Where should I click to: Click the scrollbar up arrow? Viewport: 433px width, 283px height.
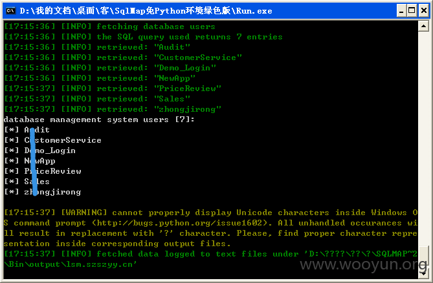[x=423, y=26]
